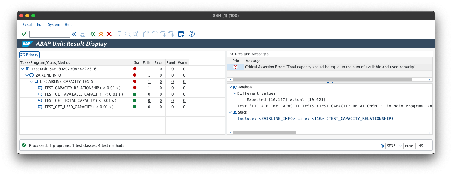Screen dimensions: 452x176
Task: Select the ZAIRLINE_INFO tree label
Action: (x=48, y=75)
